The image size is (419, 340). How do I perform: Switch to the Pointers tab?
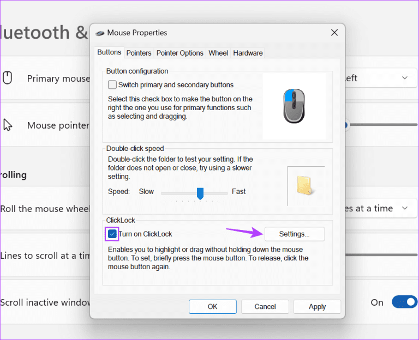[139, 53]
